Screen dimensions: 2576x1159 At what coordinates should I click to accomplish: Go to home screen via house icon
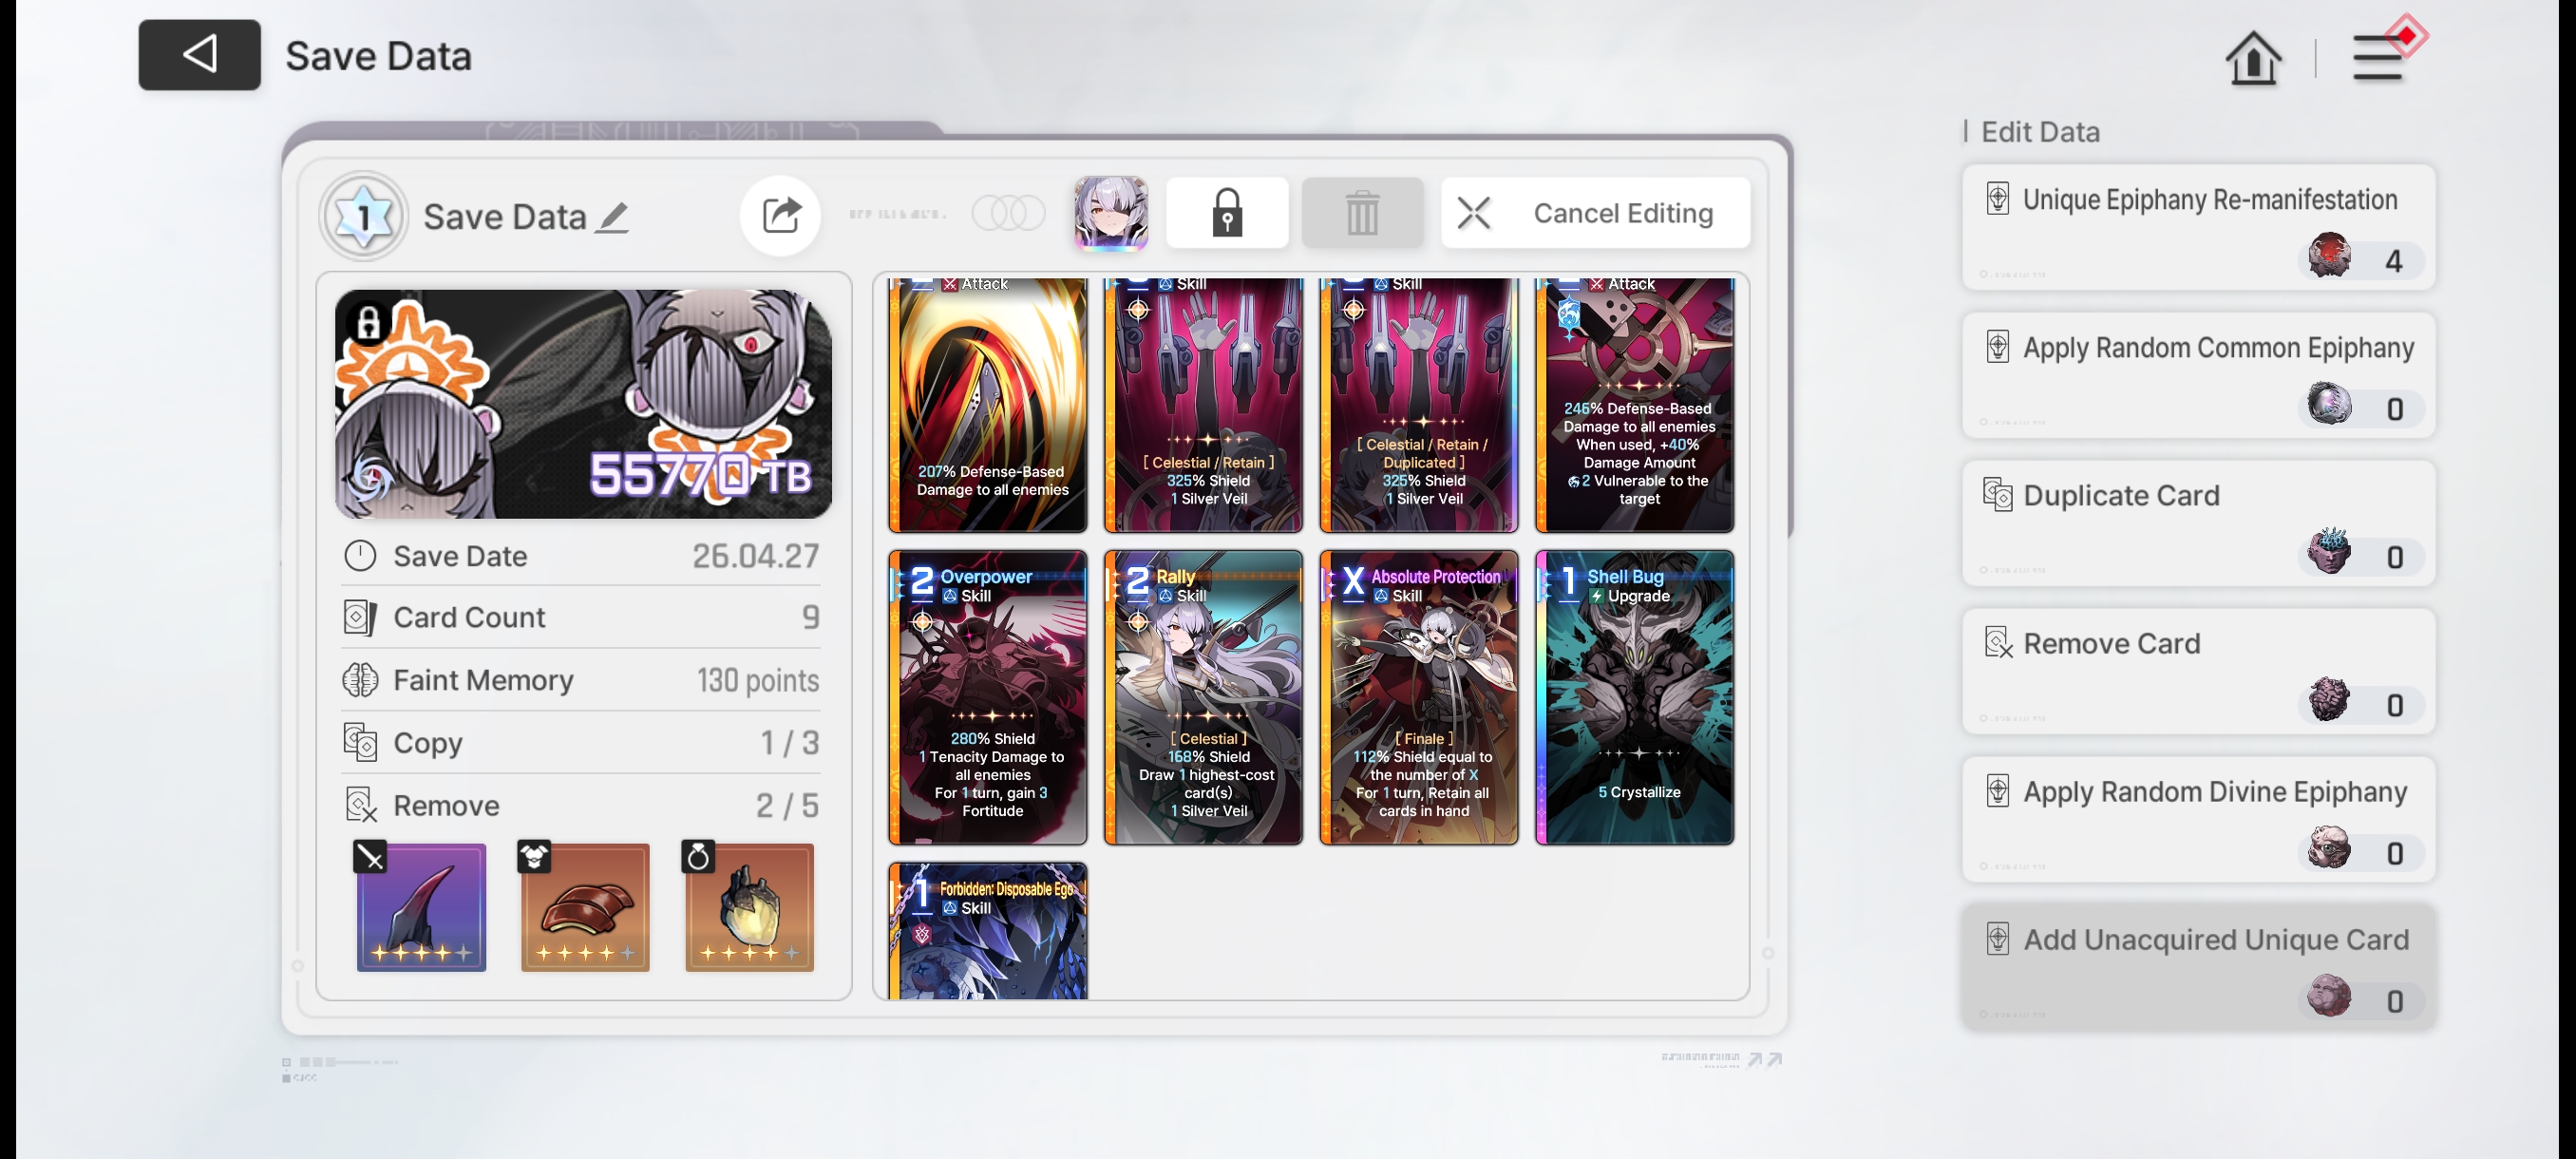click(2252, 58)
